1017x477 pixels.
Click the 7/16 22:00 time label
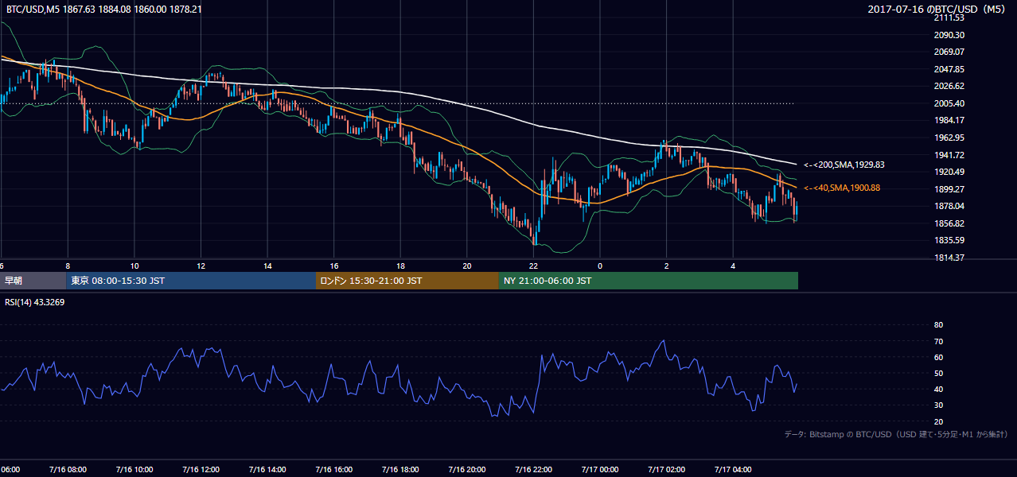click(x=533, y=470)
